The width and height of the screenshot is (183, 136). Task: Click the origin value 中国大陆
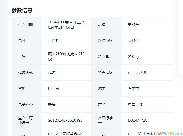point(135,104)
